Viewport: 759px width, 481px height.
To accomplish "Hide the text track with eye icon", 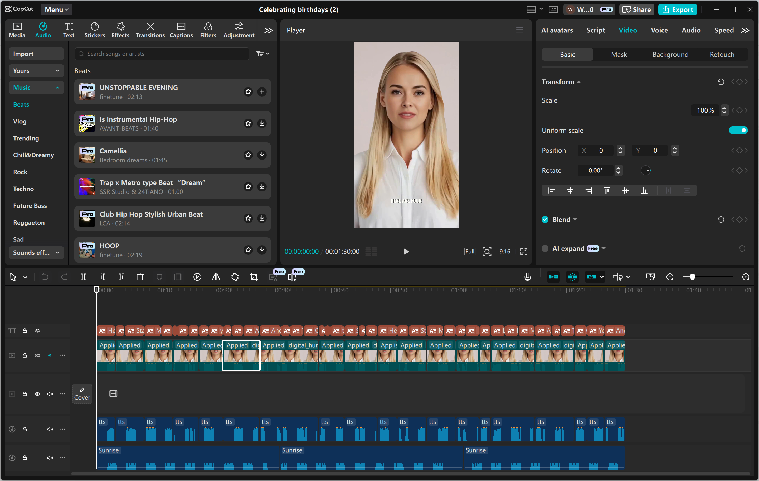I will tap(37, 330).
